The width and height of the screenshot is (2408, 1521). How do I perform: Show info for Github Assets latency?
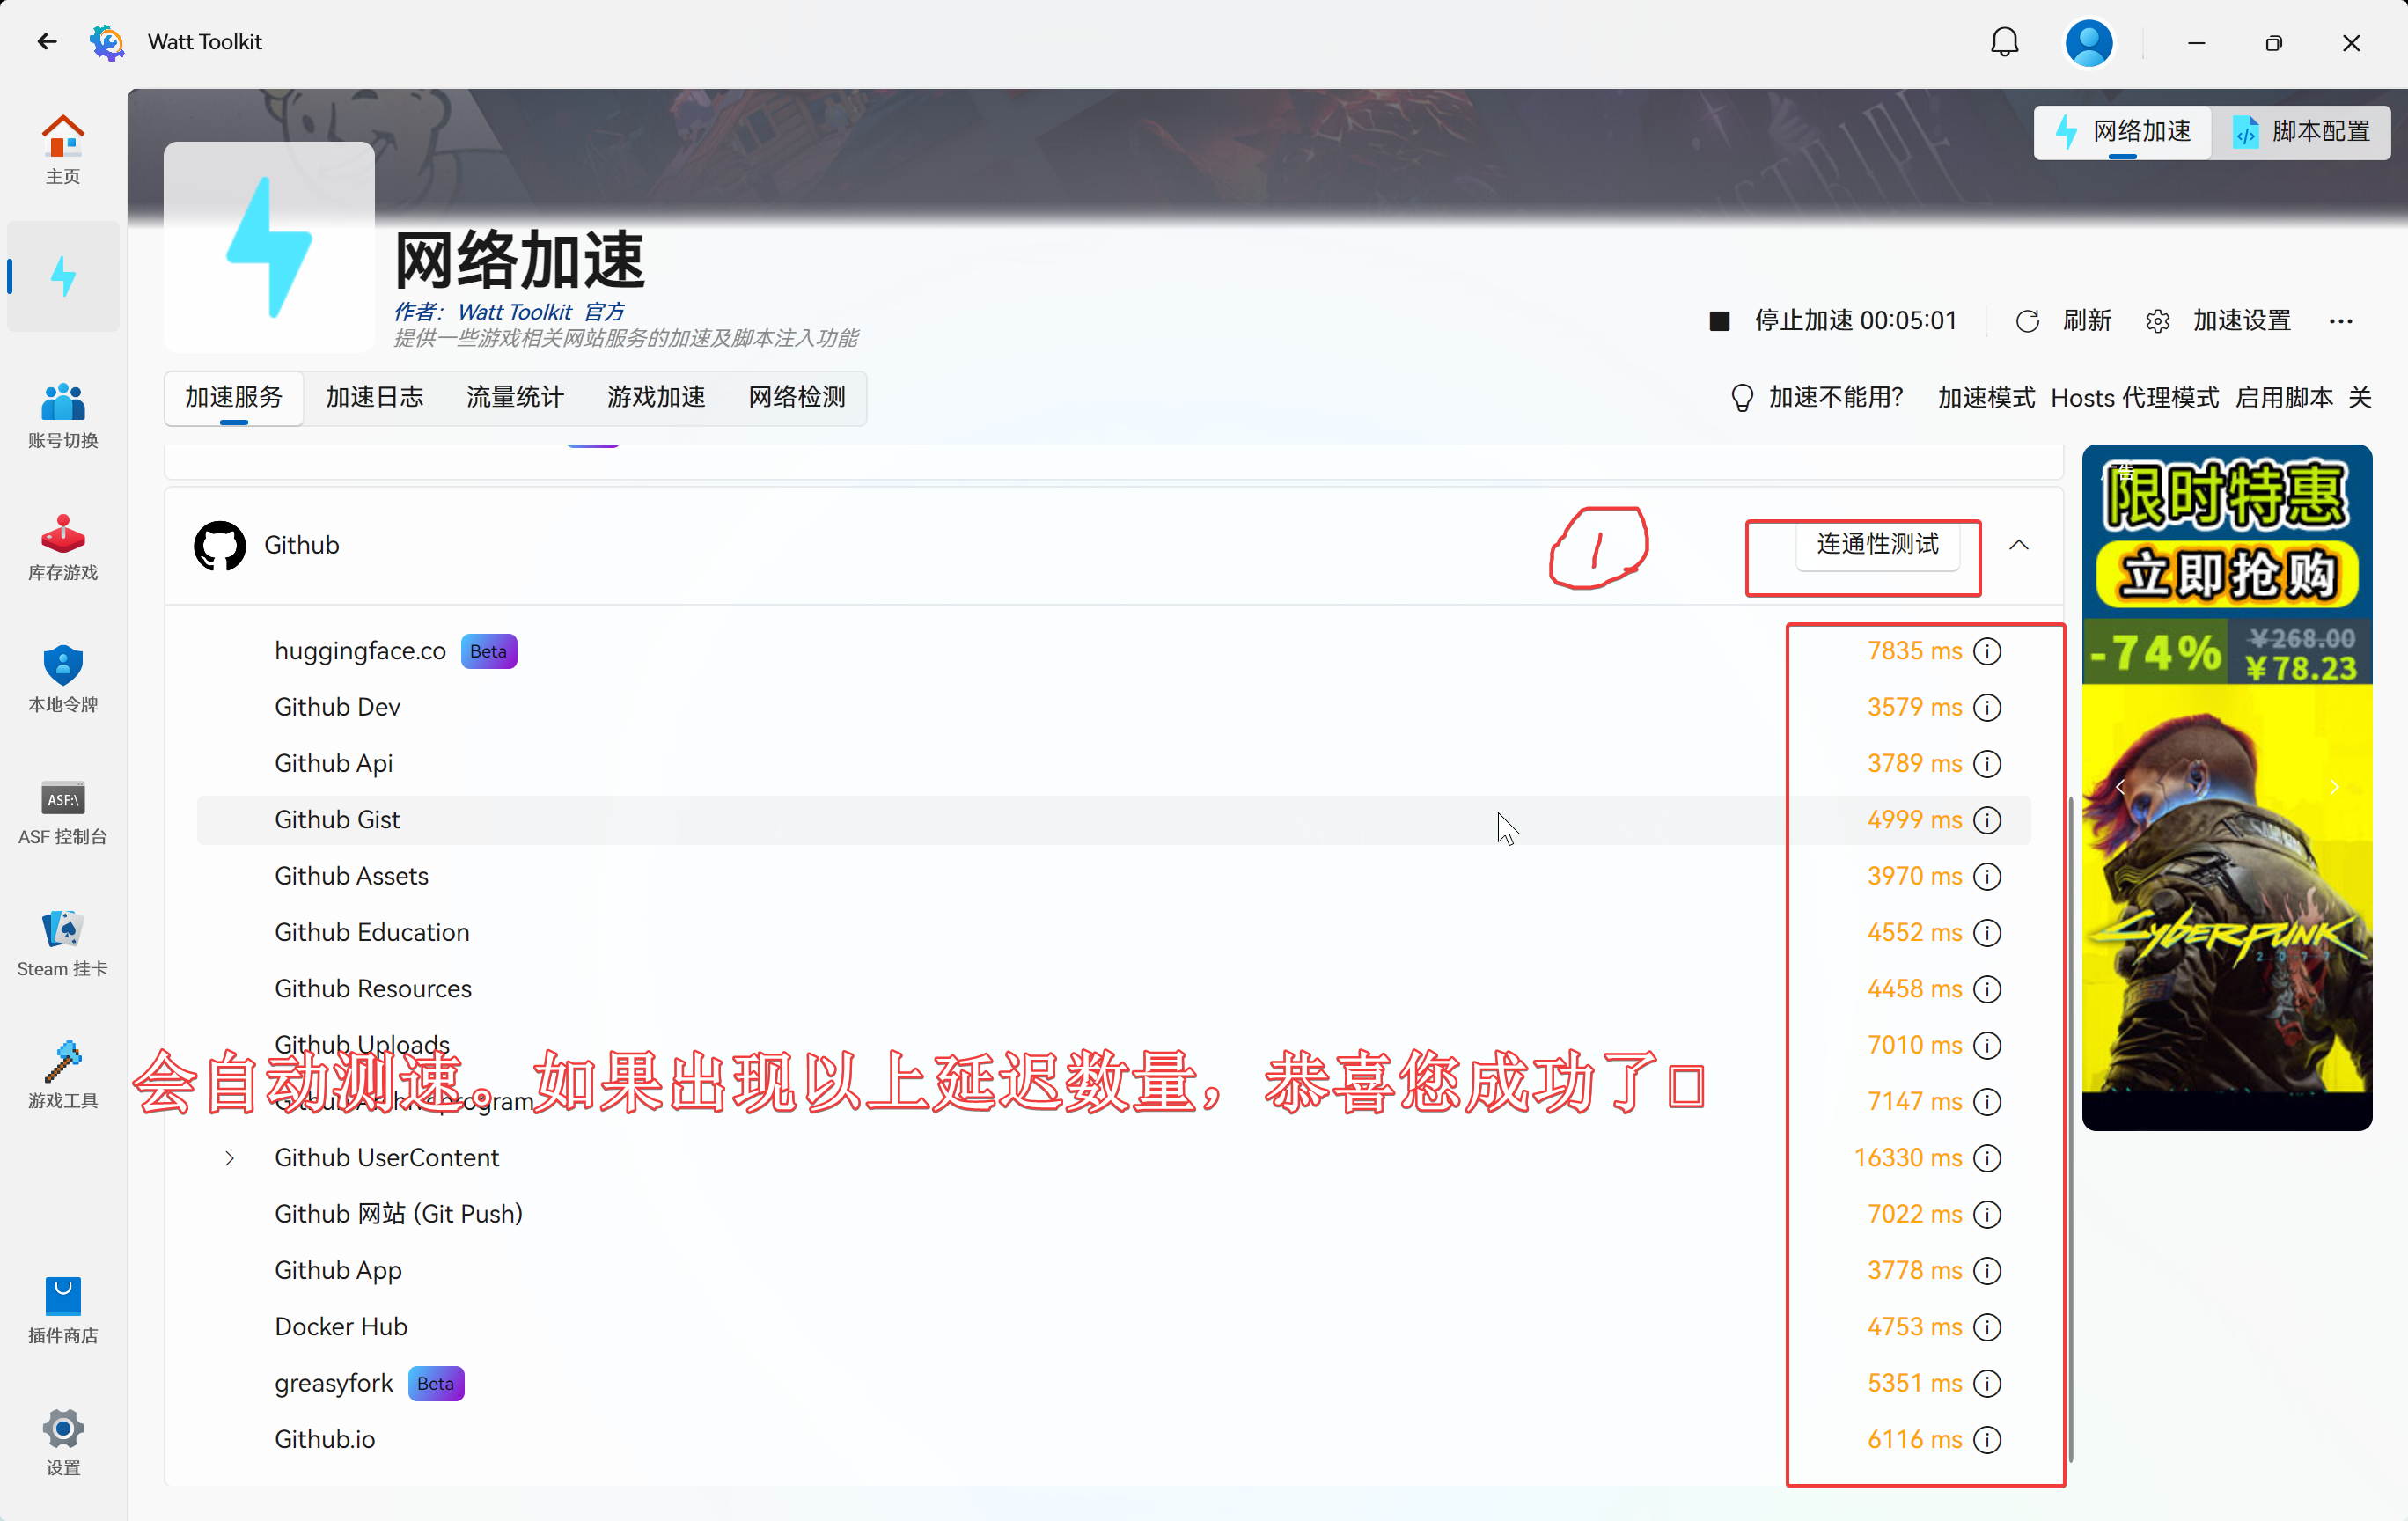[1987, 876]
